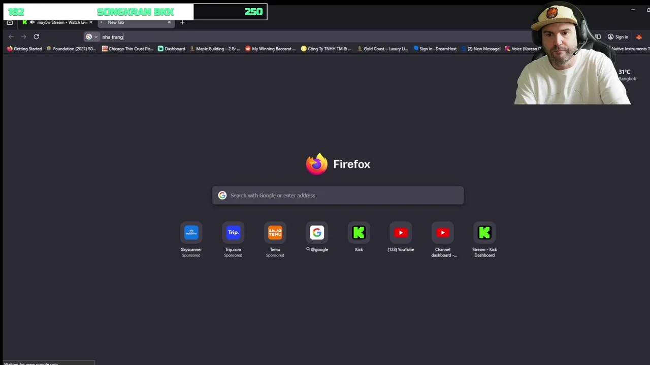Select the New Tab tab
This screenshot has width=650, height=365.
135,22
